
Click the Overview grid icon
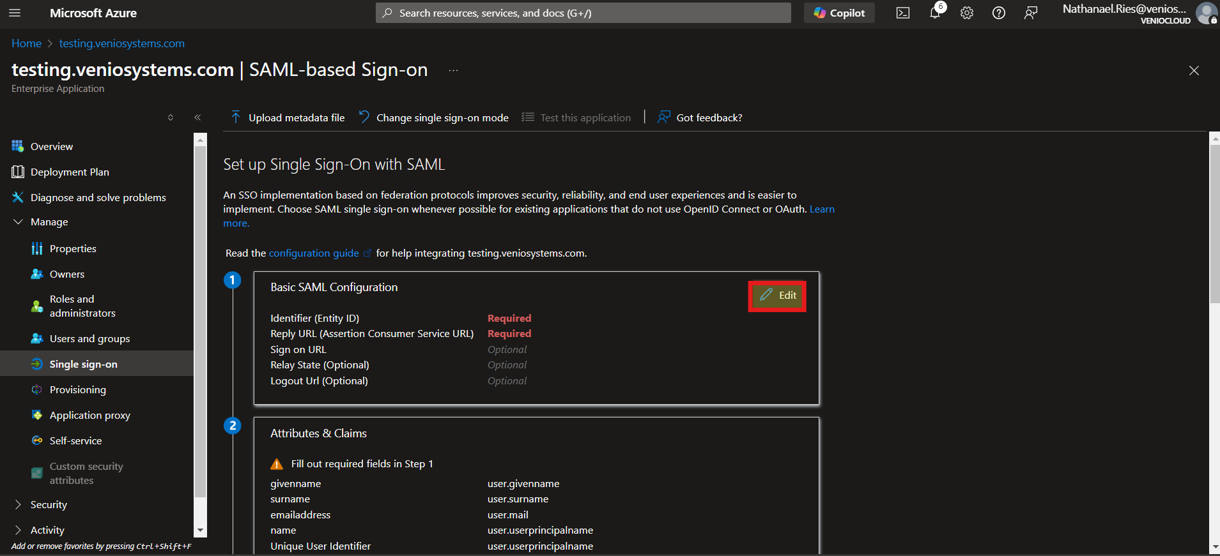[18, 146]
